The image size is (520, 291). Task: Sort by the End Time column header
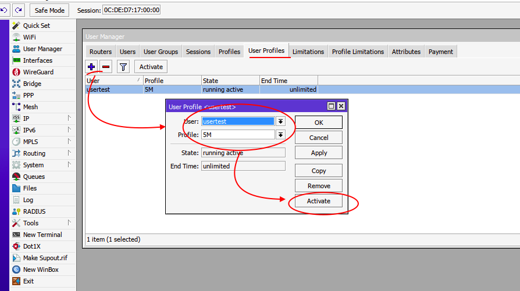(288, 81)
